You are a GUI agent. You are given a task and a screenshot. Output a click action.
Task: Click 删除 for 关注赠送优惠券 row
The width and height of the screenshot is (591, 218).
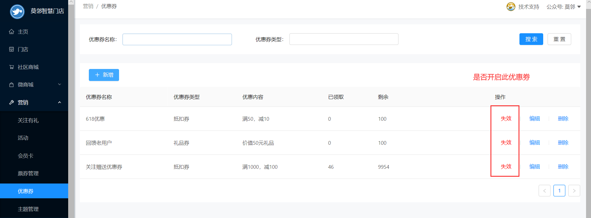pyautogui.click(x=563, y=167)
